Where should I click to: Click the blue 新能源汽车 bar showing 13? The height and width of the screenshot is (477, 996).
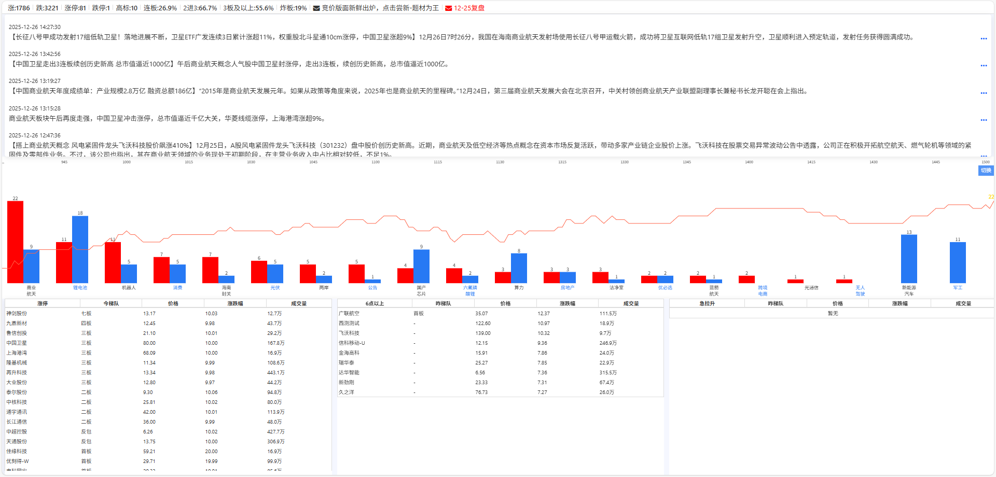909,258
